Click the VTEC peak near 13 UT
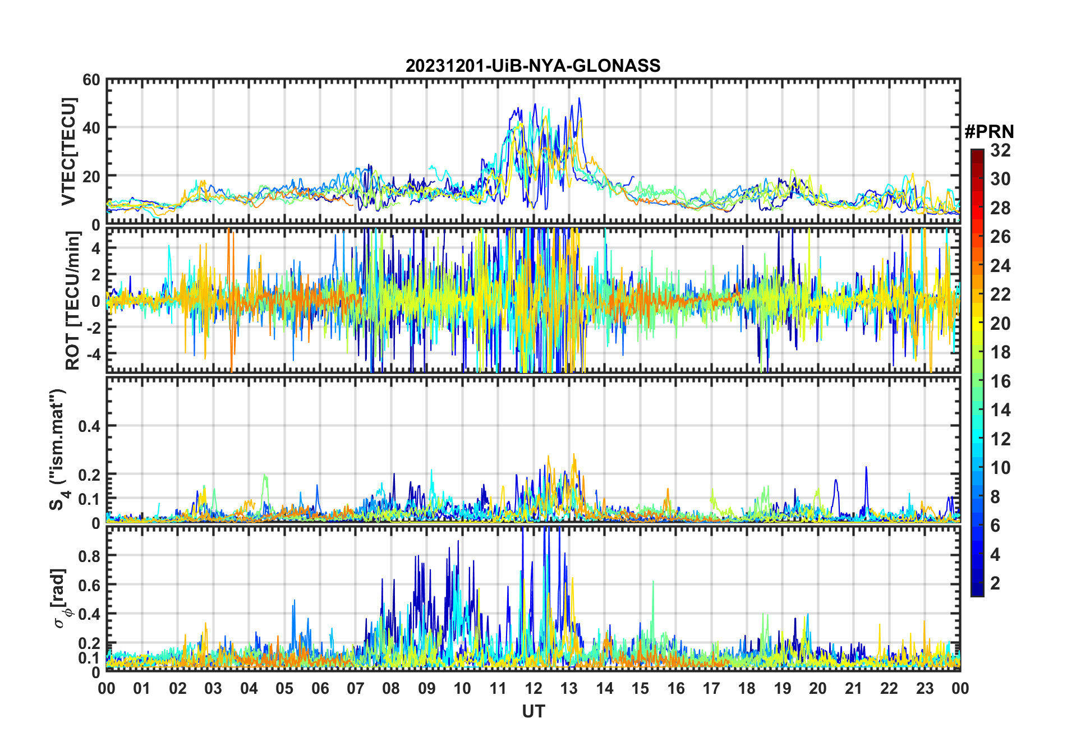This screenshot has width=1067, height=746. tap(579, 99)
